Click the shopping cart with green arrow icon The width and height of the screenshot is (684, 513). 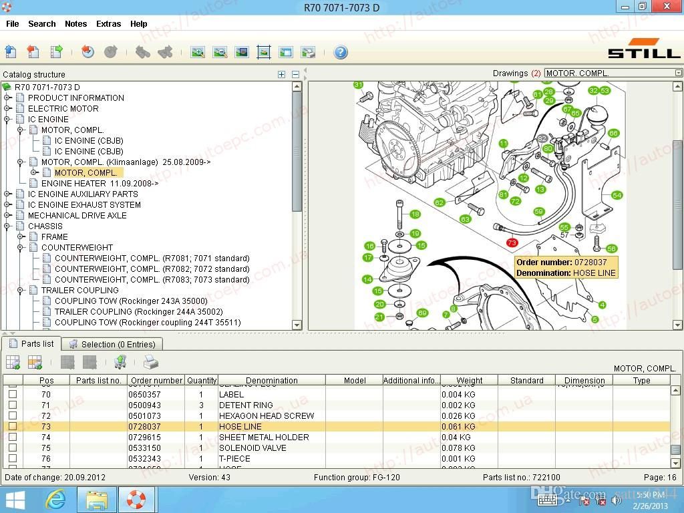coord(120,363)
